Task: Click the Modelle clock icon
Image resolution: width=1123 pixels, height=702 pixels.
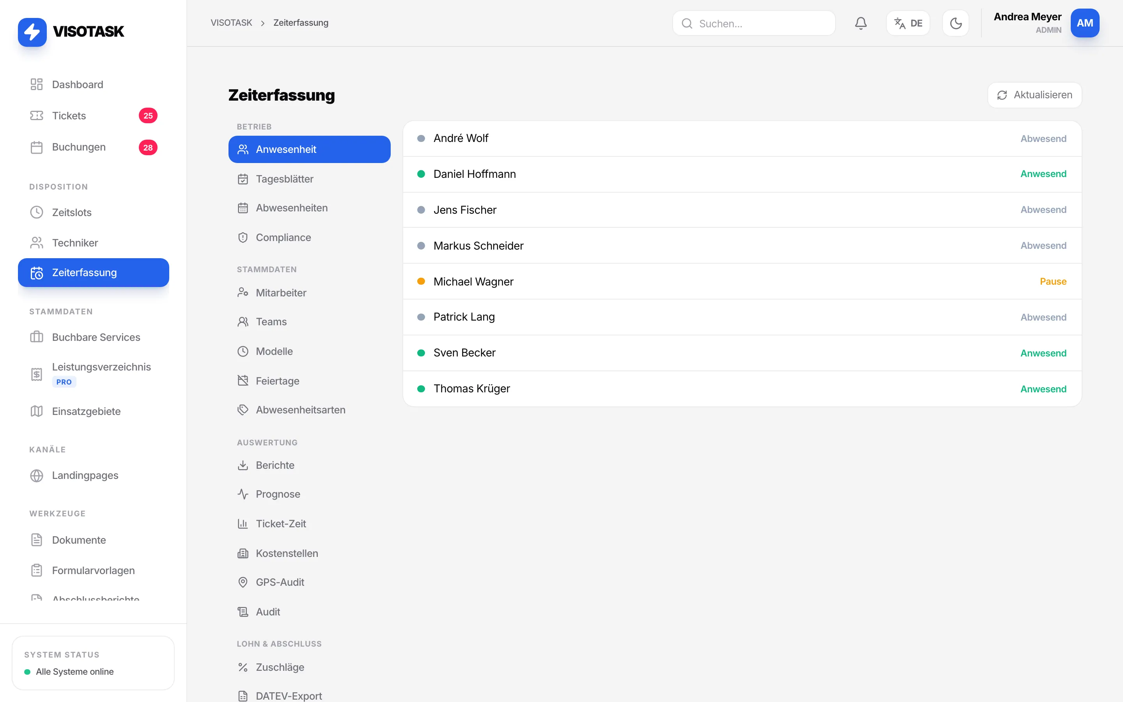Action: [x=243, y=351]
